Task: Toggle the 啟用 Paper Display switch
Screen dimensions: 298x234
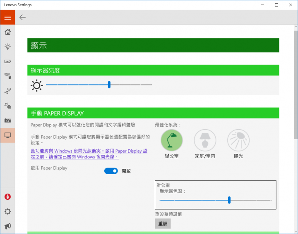Action: pos(111,171)
